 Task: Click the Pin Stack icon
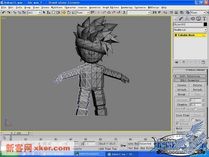(x=177, y=62)
